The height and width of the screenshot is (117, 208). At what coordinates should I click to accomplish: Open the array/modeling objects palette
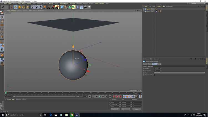click(73, 7)
